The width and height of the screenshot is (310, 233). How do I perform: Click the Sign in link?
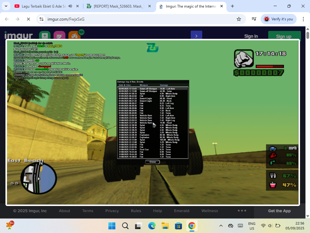251,36
